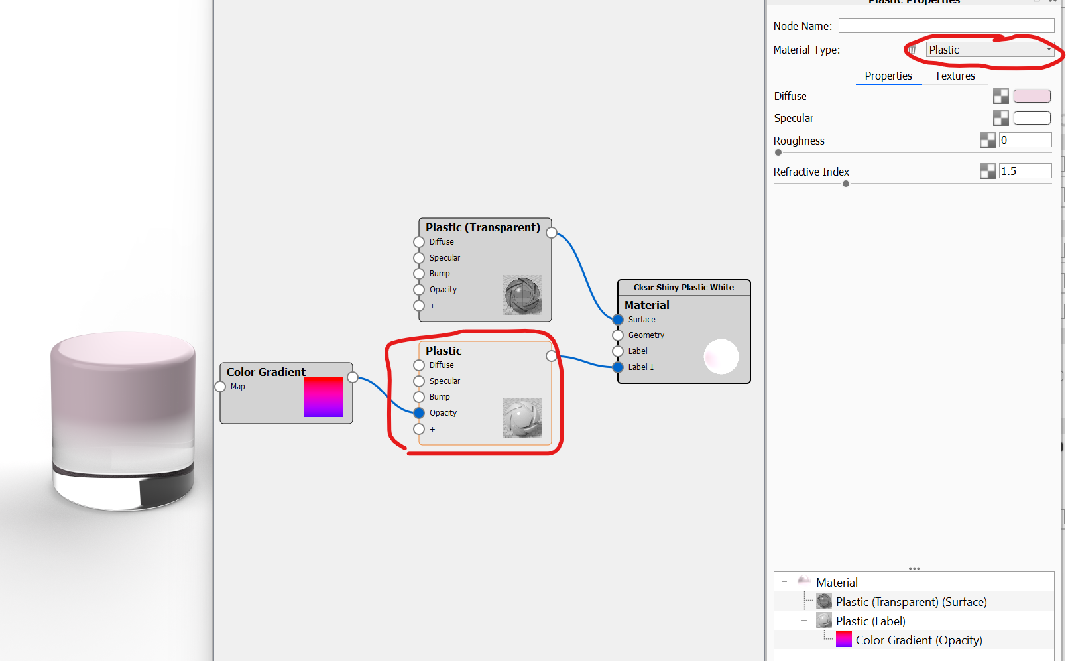Viewport: 1068px width, 661px height.
Task: Collapse the Plastic (Label) tree branch
Action: [x=804, y=621]
